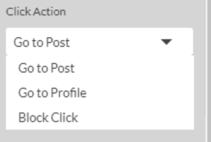Collapse the Click Action combo box
Screen dimensions: 211x142
pyautogui.click(x=166, y=42)
